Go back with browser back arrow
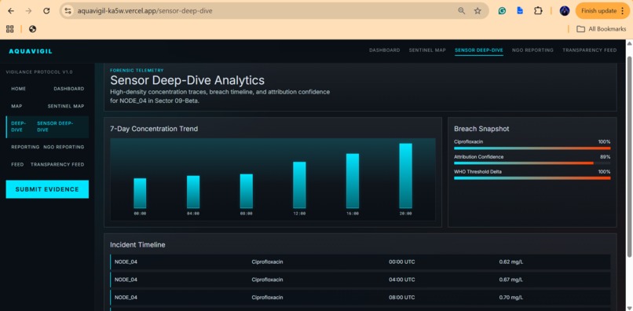The width and height of the screenshot is (633, 311). coord(11,11)
